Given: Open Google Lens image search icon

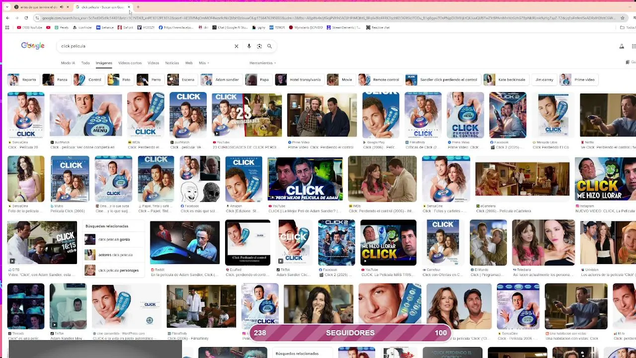Looking at the screenshot, I should click(x=259, y=46).
